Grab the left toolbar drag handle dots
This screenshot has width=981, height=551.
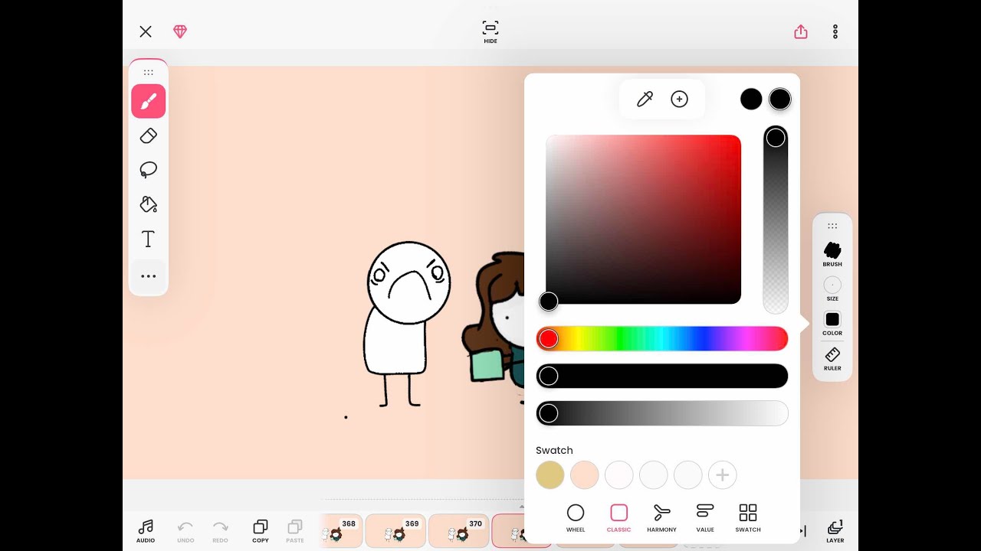pyautogui.click(x=149, y=73)
